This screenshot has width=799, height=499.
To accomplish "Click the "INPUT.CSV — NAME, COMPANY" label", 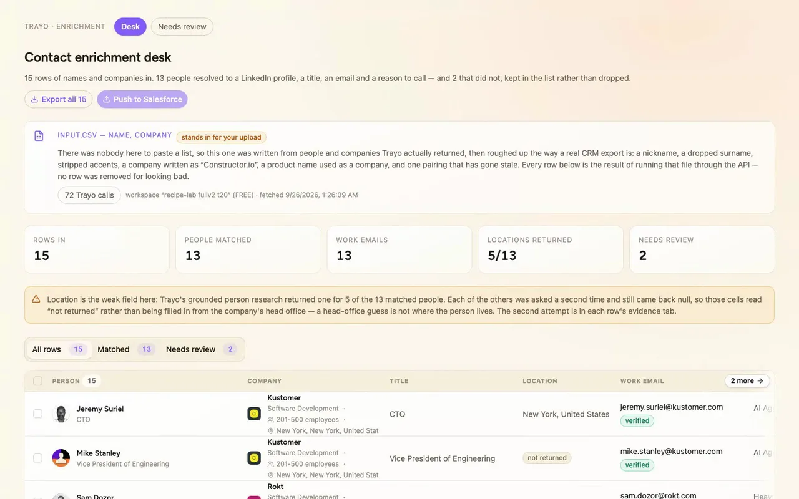I will pyautogui.click(x=115, y=135).
